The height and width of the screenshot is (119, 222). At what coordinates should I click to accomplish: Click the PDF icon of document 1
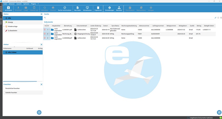click(x=45, y=29)
